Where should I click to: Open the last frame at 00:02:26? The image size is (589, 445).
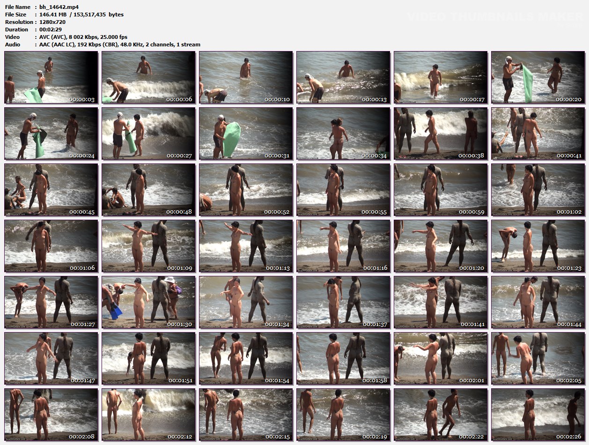(x=538, y=415)
